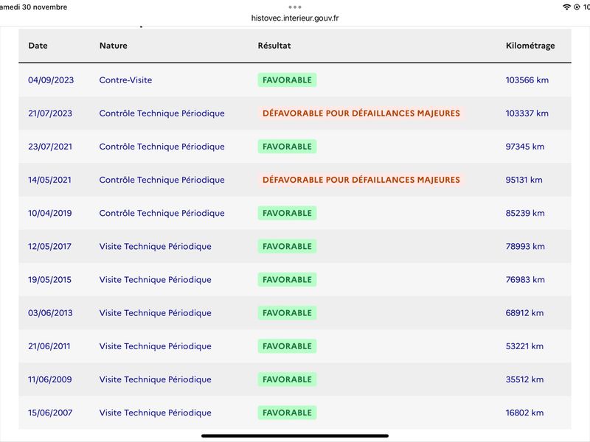The width and height of the screenshot is (590, 442).
Task: Tap the home indicator bar
Action: pyautogui.click(x=294, y=436)
